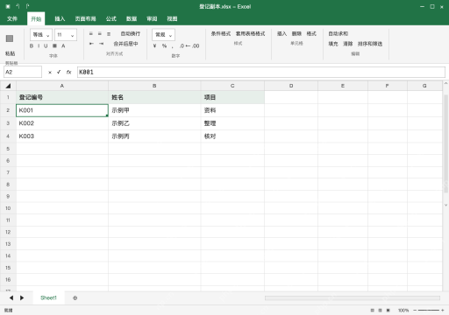
Task: Apply currency ¥ format
Action: [154, 45]
